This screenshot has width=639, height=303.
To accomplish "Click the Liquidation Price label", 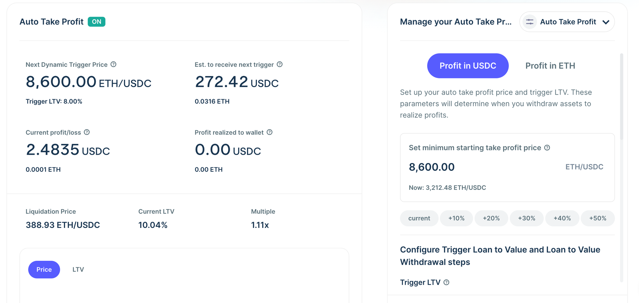I will pyautogui.click(x=51, y=212).
